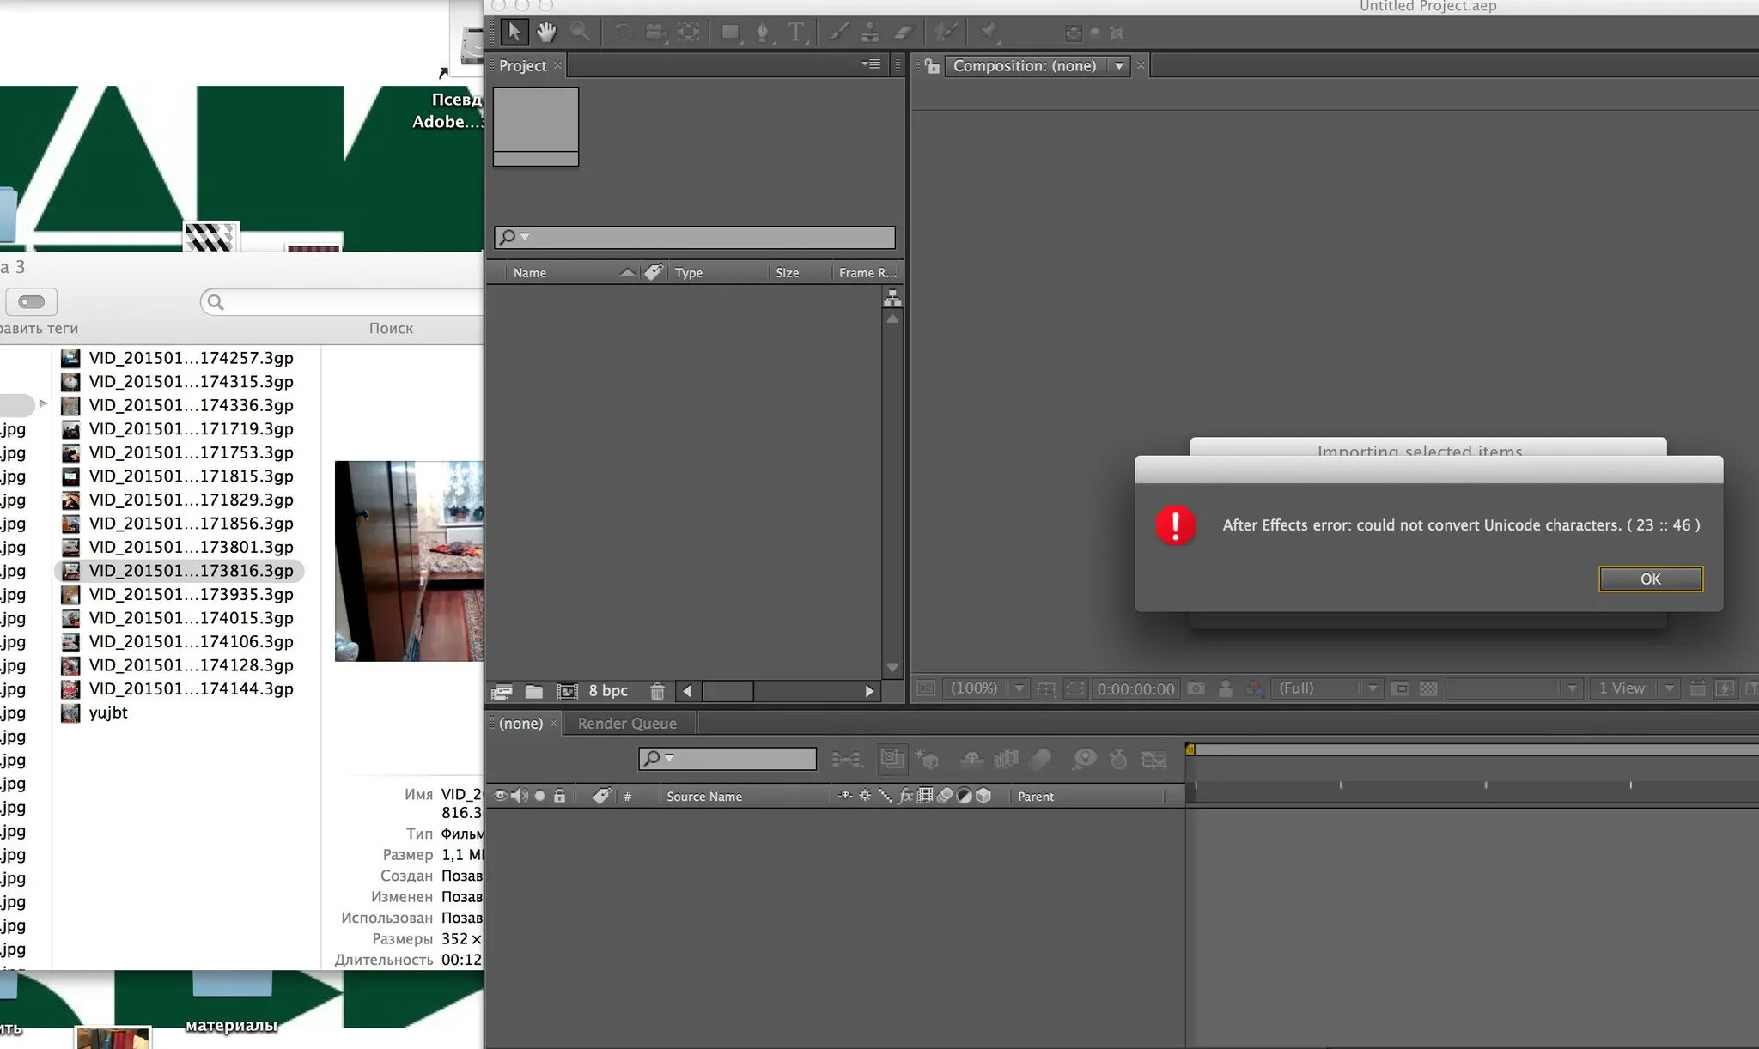
Task: Click the trash delete icon in Project panel
Action: pyautogui.click(x=657, y=691)
